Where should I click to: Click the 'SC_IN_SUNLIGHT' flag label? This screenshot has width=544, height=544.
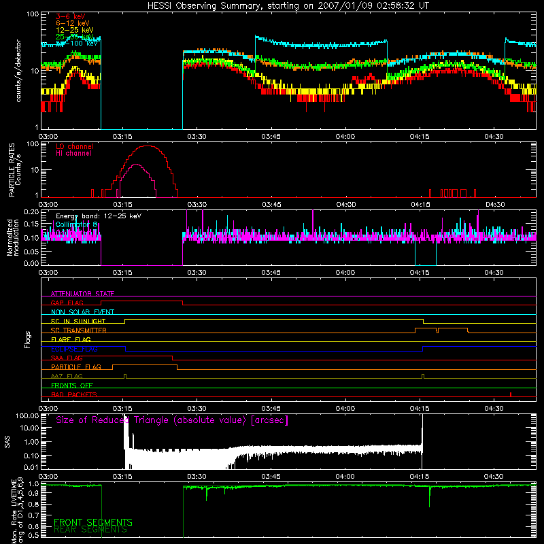[x=78, y=321]
